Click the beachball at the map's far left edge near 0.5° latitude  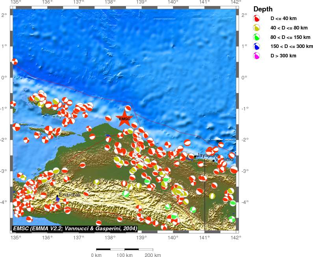click(15, 62)
